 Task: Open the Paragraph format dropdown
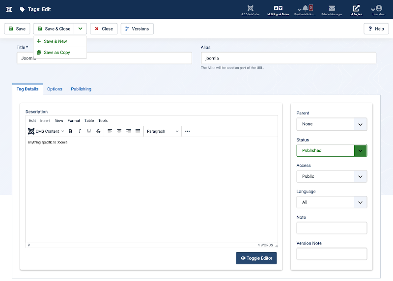(x=163, y=131)
